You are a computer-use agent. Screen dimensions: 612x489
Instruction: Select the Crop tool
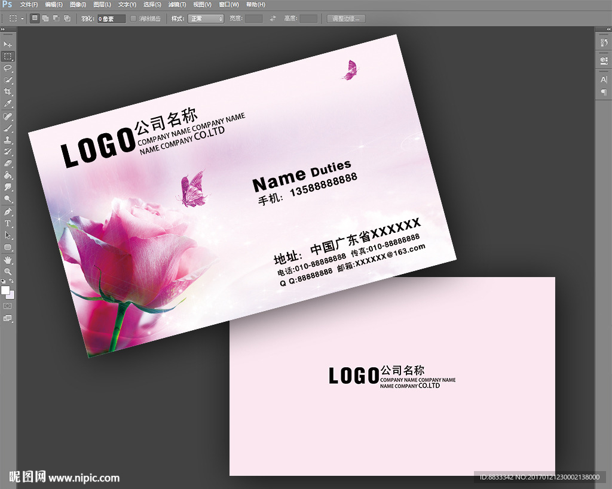(8, 91)
